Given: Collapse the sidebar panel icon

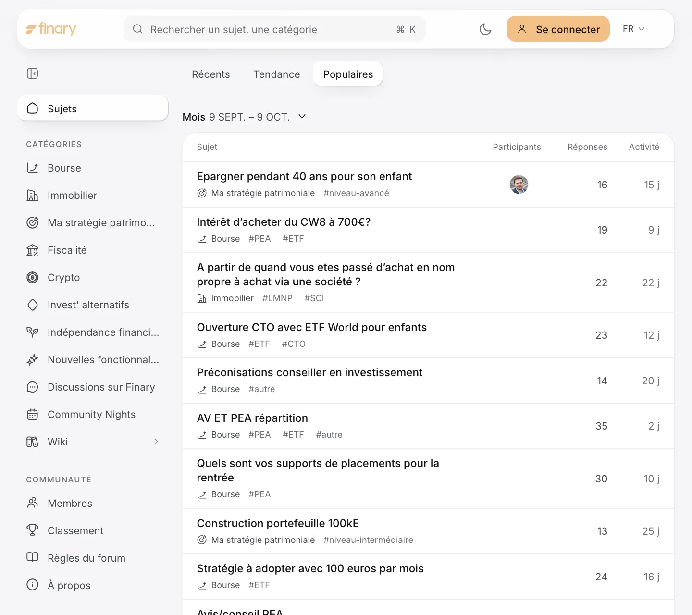Looking at the screenshot, I should (x=32, y=74).
